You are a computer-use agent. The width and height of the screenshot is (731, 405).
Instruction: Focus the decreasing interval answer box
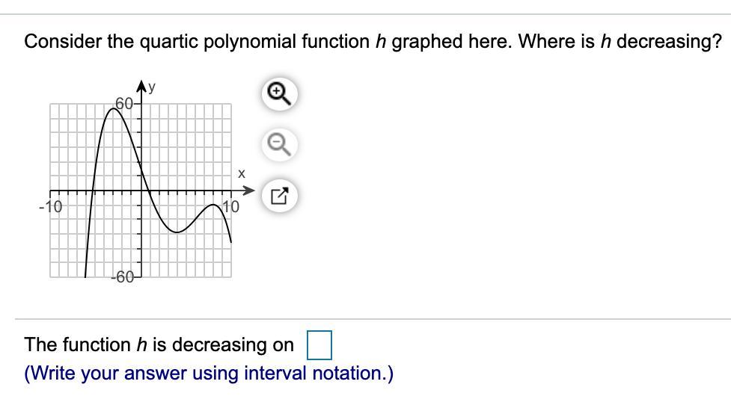(x=319, y=345)
